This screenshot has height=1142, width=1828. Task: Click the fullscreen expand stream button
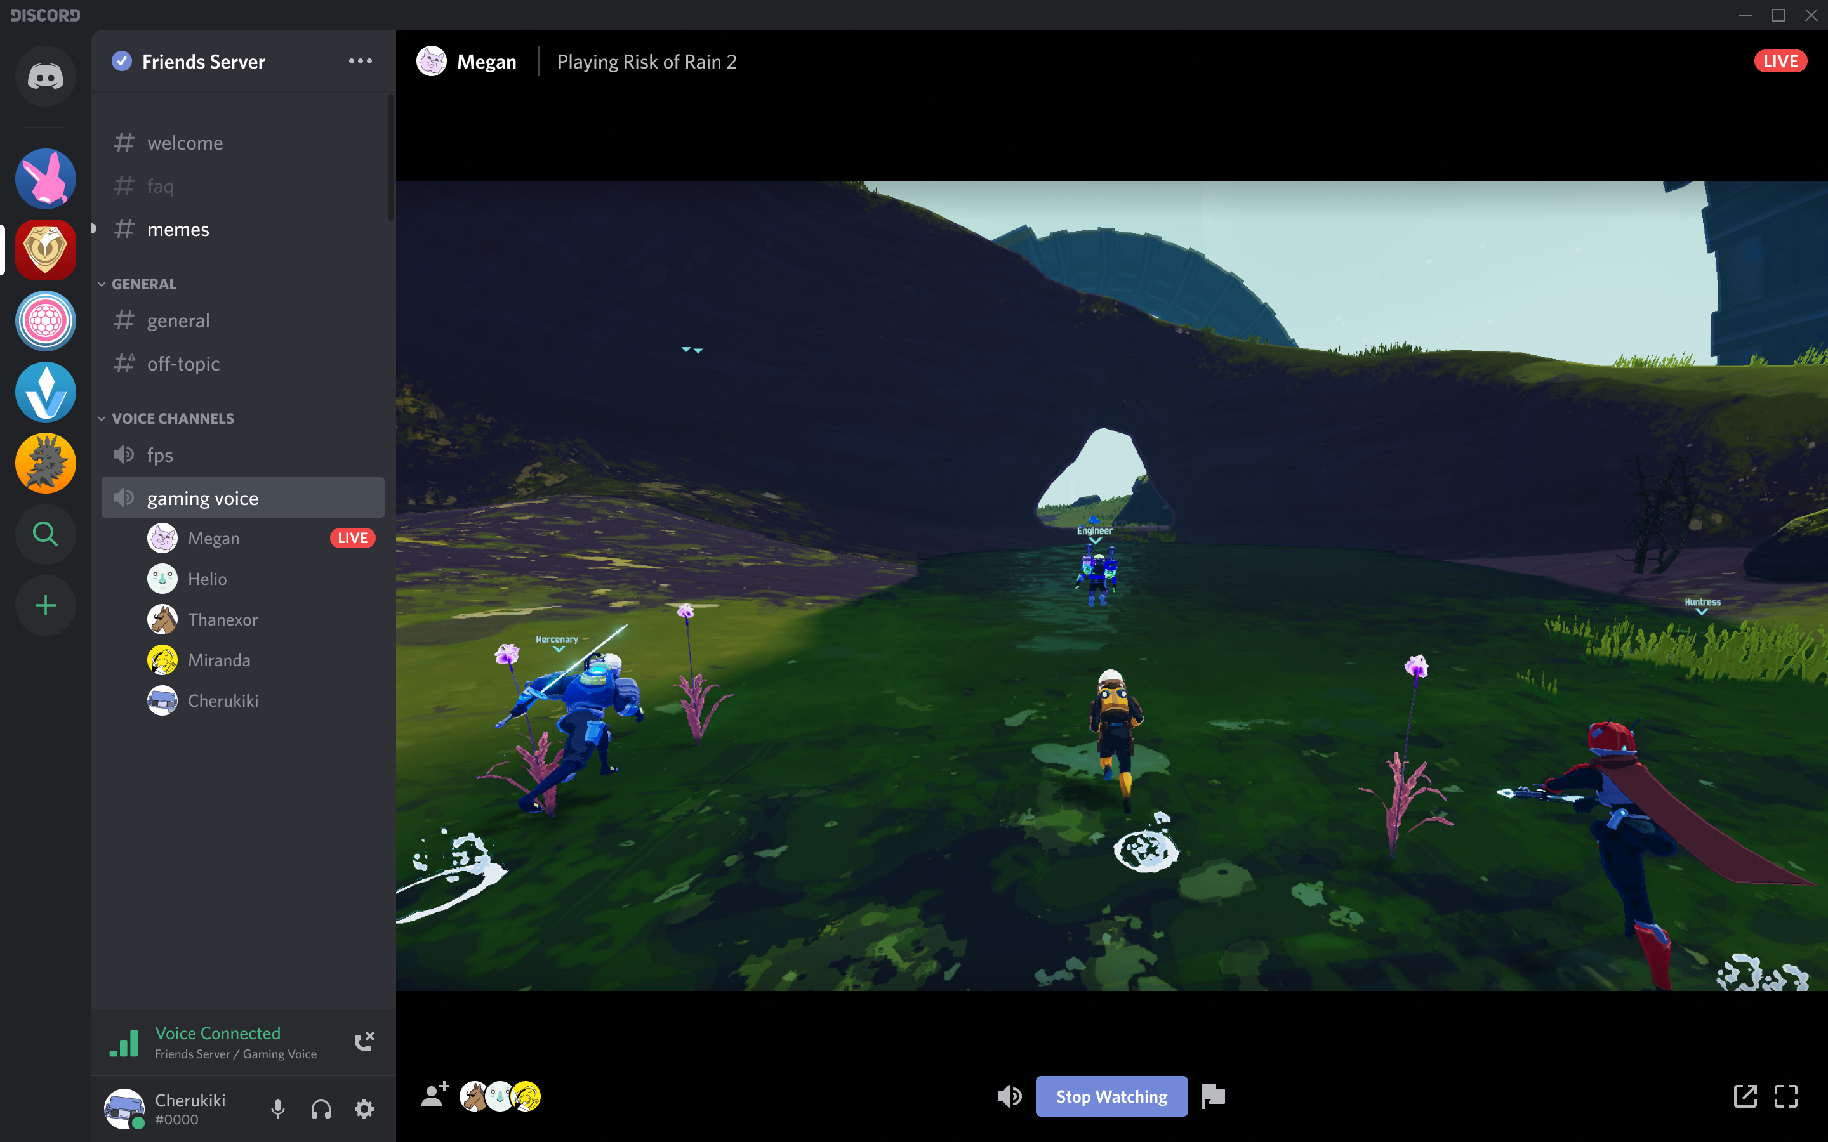pos(1785,1096)
